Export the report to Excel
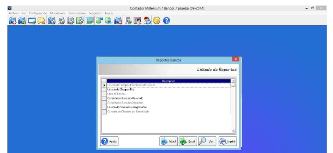333x153 pixels. pyautogui.click(x=188, y=141)
